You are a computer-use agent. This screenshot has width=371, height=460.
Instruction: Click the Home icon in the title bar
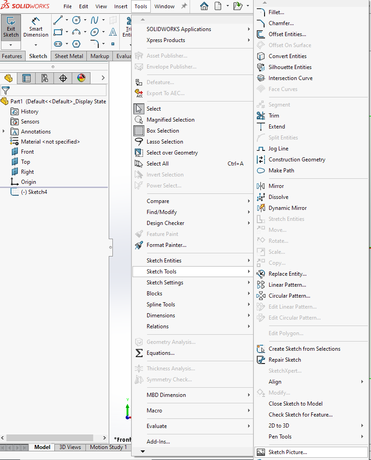coord(204,6)
